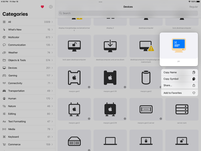
Task: Select the macpro.gen1.fill symbol tile
Action: (x=110, y=78)
